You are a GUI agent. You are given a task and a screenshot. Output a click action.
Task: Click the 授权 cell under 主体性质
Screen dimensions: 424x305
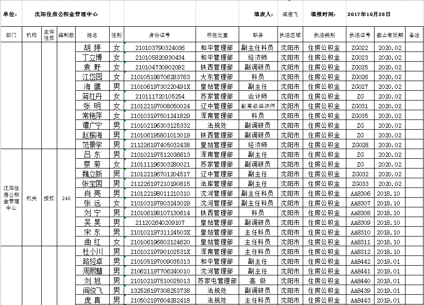pos(49,198)
